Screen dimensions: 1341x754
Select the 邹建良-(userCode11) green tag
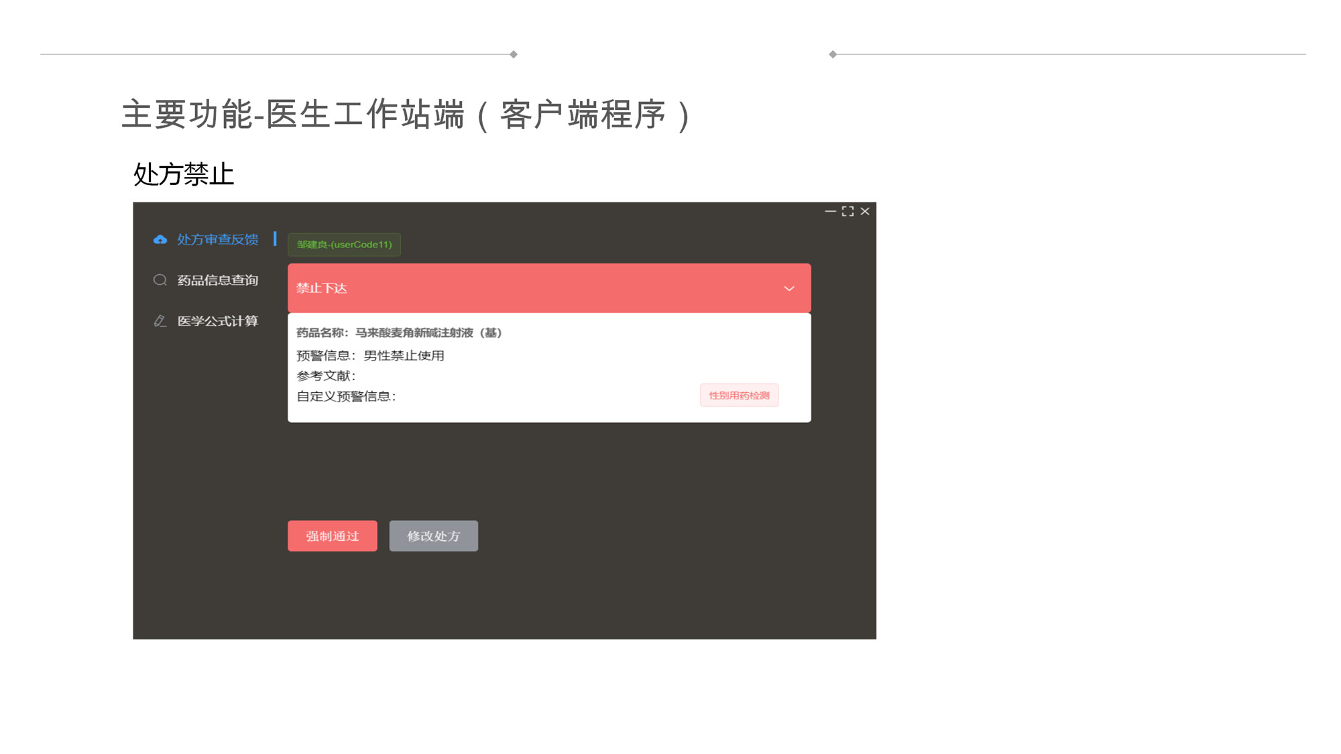click(x=344, y=245)
